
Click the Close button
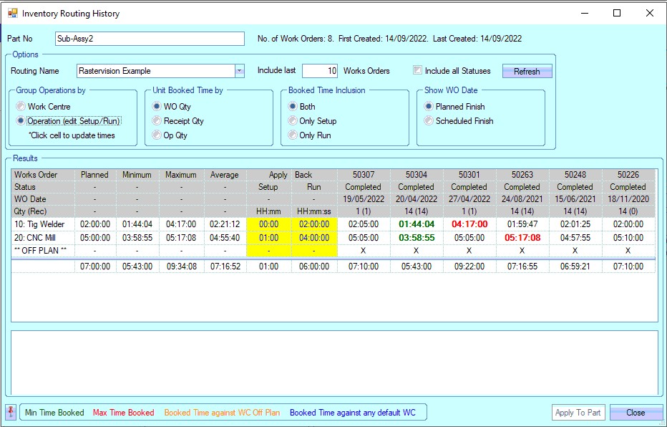(x=635, y=413)
